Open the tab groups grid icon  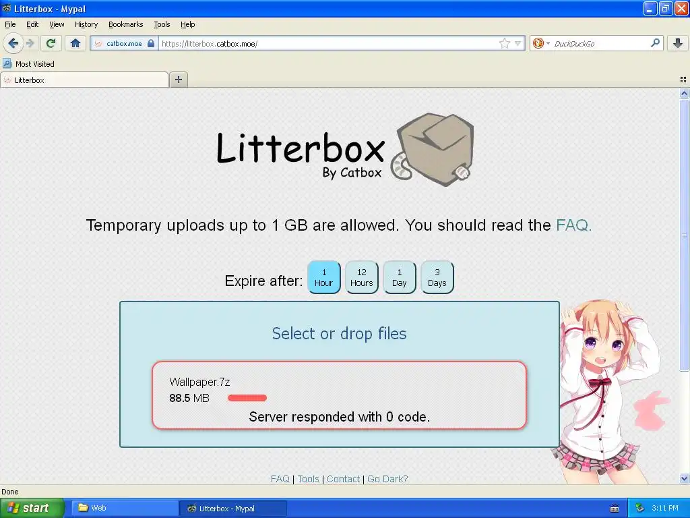tap(683, 80)
